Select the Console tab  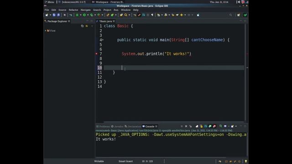[x=150, y=127]
